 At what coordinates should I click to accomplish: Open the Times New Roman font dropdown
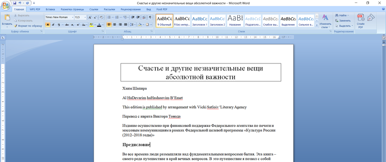72,18
